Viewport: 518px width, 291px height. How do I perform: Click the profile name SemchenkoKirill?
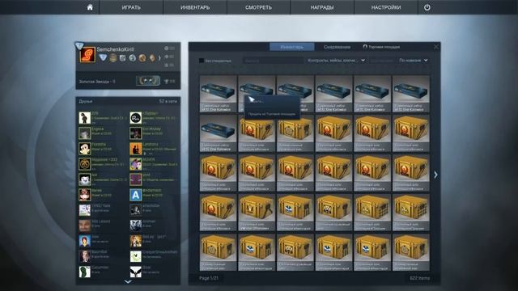(115, 49)
